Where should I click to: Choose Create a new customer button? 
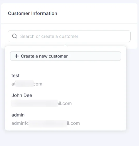point(65,56)
